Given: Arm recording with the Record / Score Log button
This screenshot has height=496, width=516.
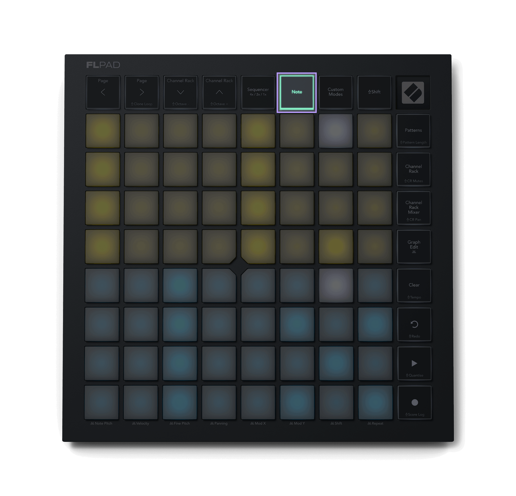Looking at the screenshot, I should pyautogui.click(x=415, y=403).
